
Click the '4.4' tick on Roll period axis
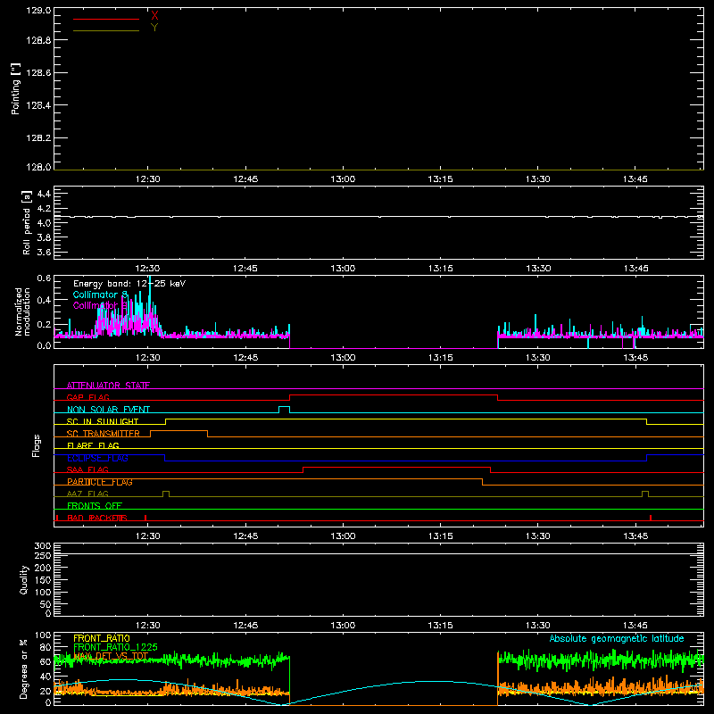point(44,194)
